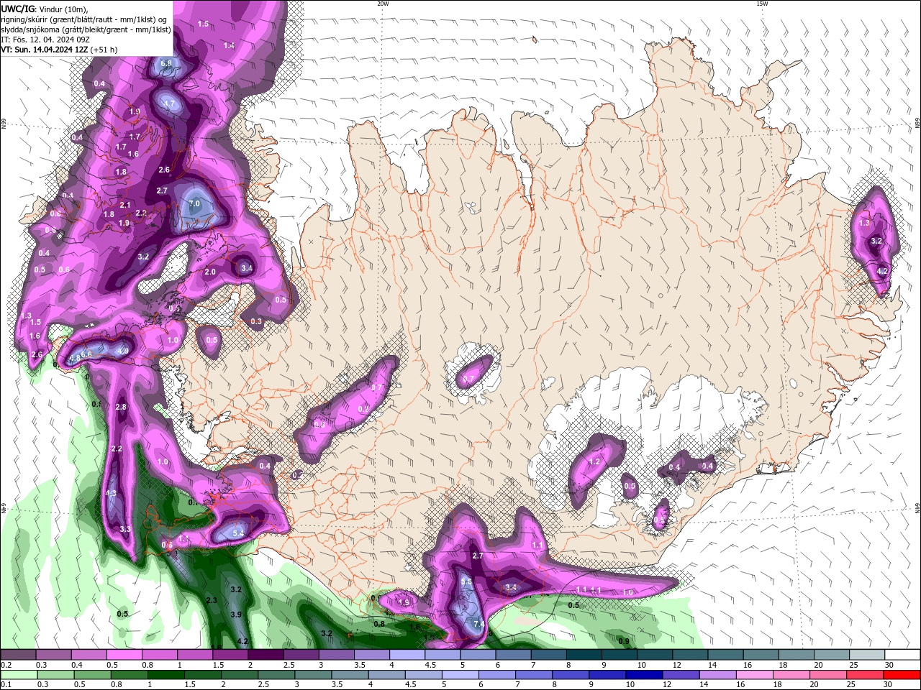Click the '7.0' snowfall value label
Image resolution: width=921 pixels, height=690 pixels.
click(x=194, y=203)
